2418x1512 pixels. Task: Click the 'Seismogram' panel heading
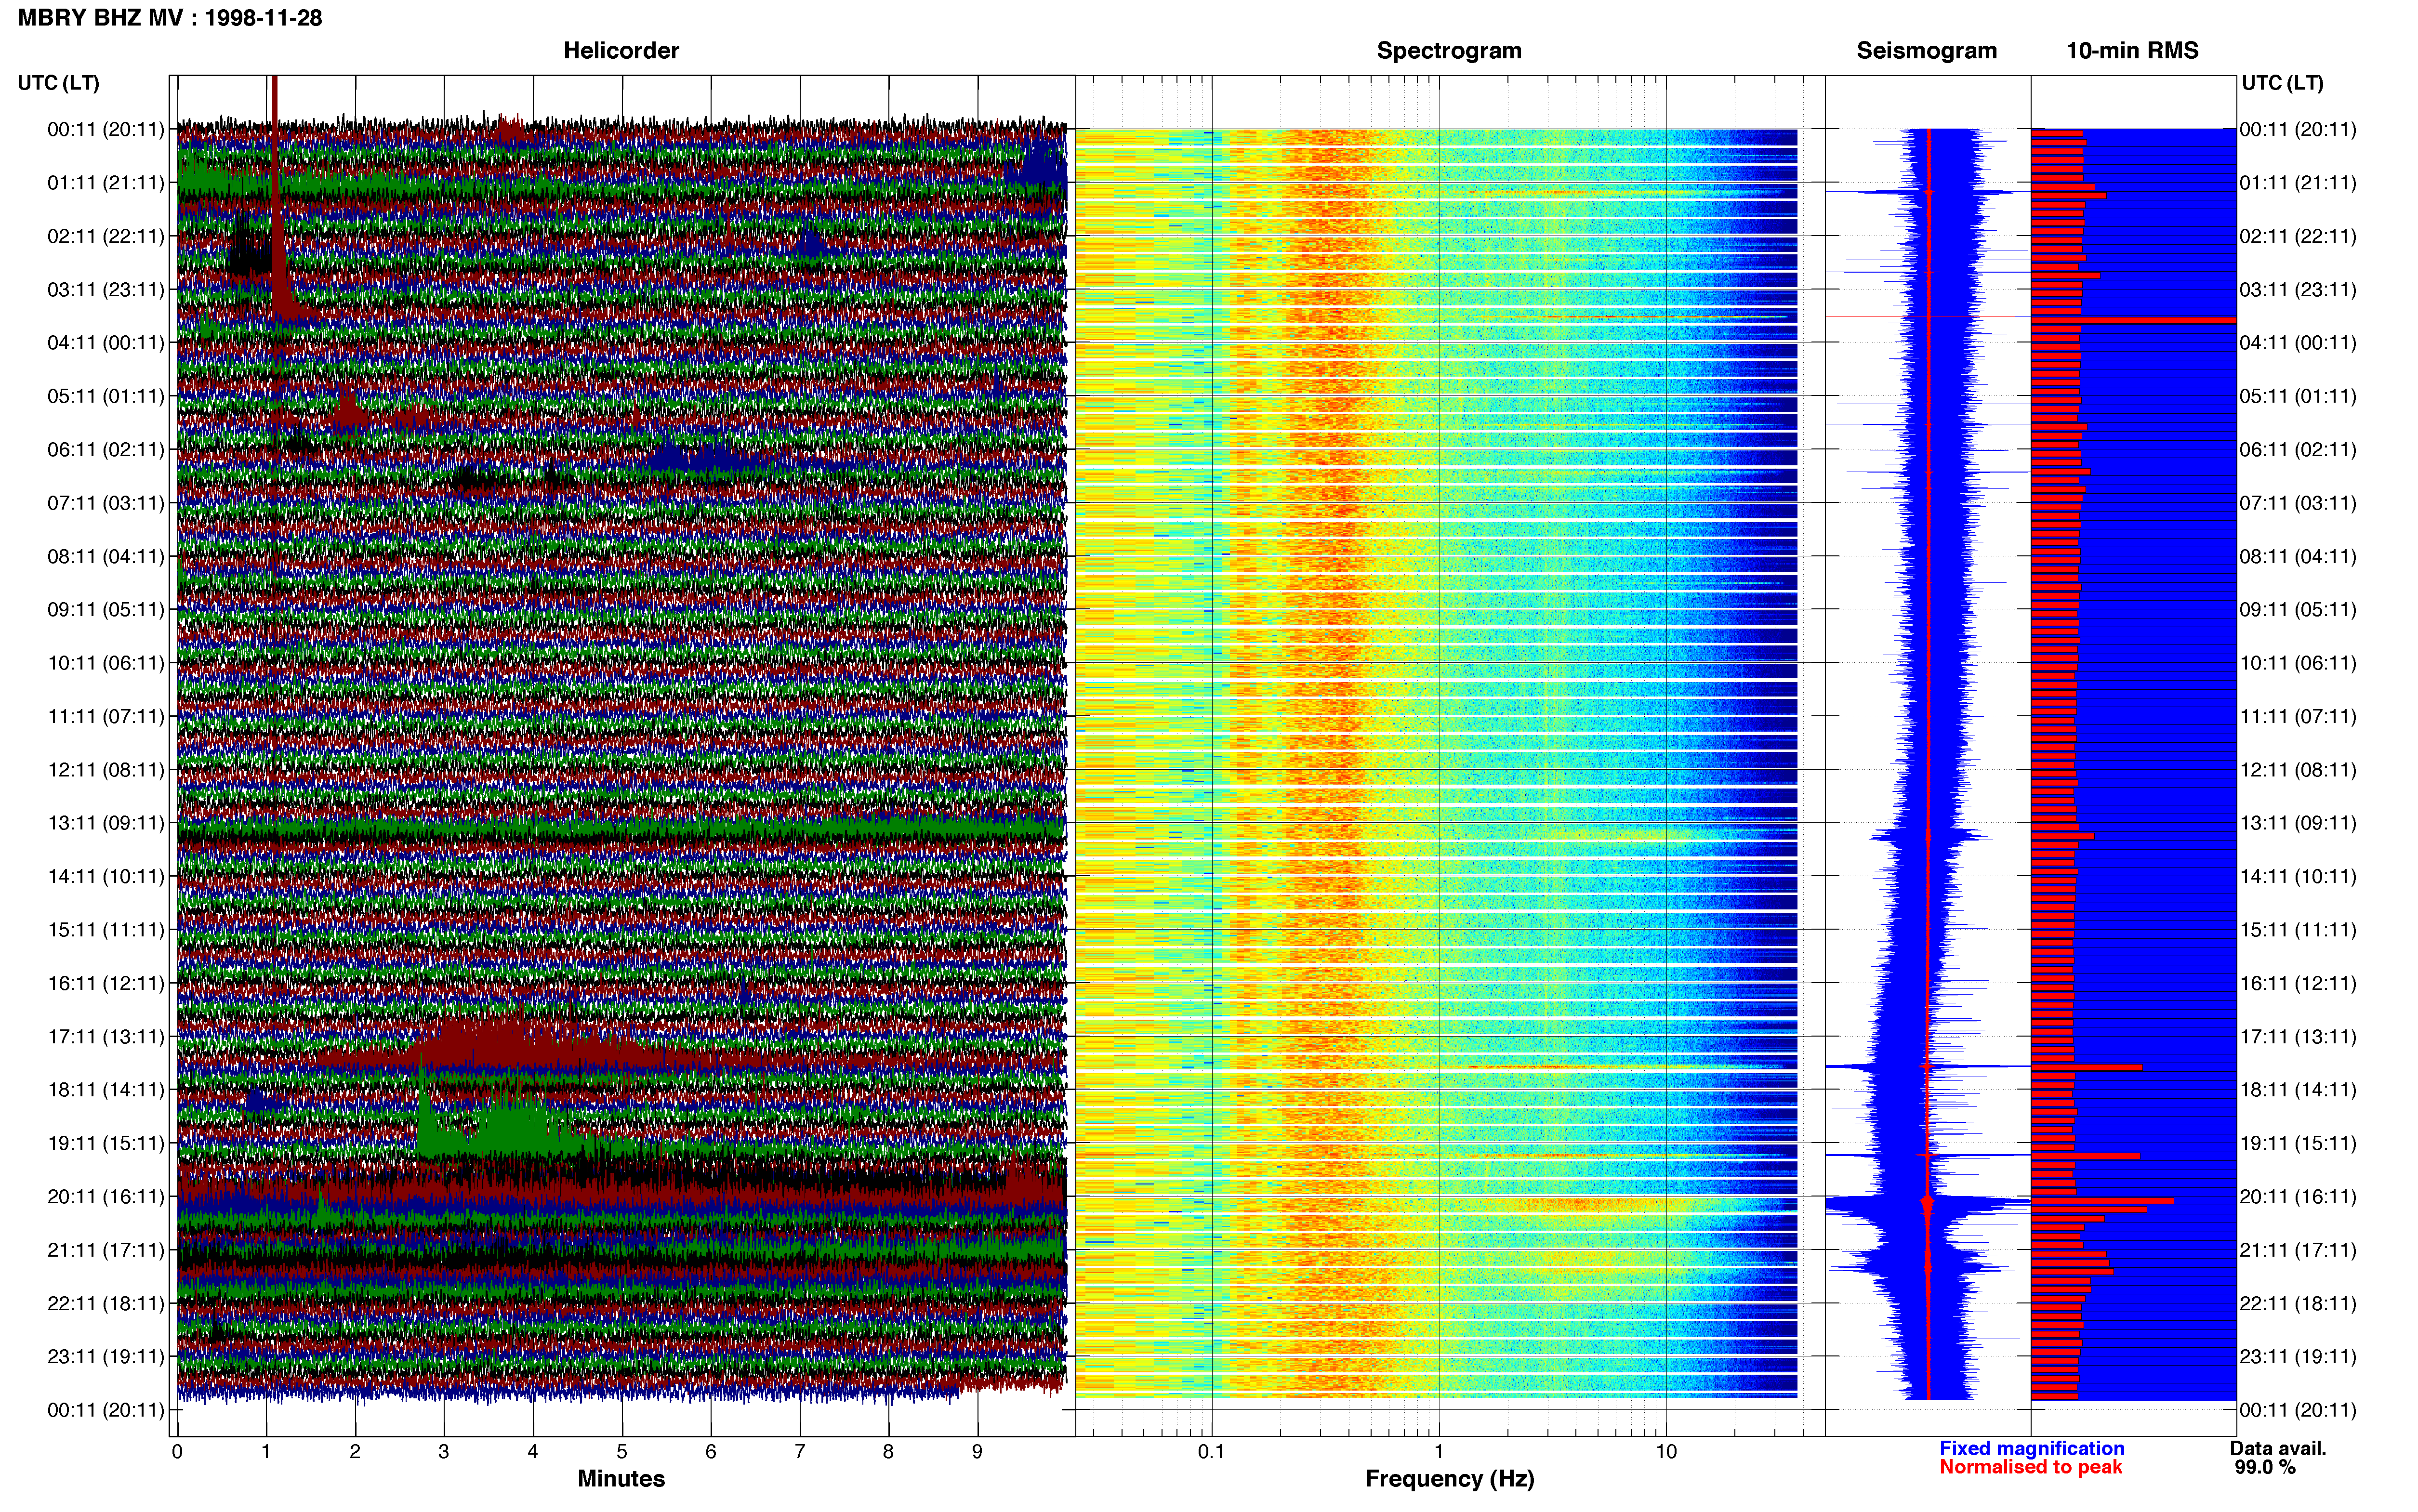coord(1926,51)
